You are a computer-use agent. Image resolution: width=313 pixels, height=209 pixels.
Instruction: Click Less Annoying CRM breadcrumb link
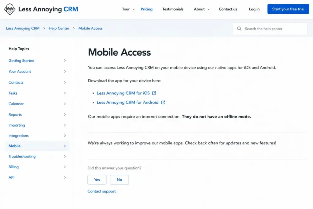(x=23, y=28)
